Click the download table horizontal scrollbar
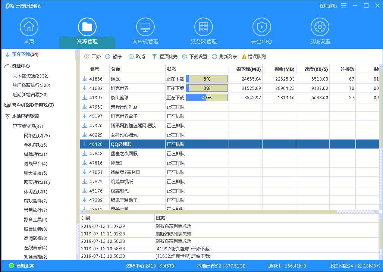 [211, 212]
